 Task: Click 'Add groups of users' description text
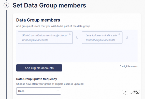(x=53, y=26)
